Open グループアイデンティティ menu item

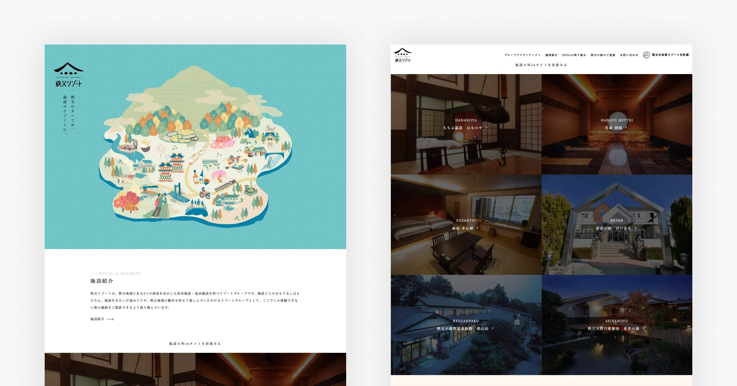(x=522, y=55)
